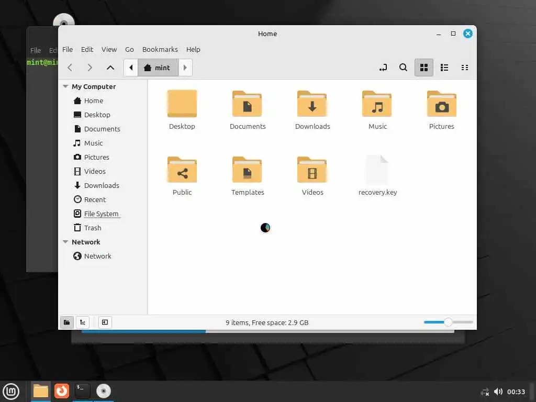Go back with the left arrow
The image size is (536, 402).
point(70,68)
